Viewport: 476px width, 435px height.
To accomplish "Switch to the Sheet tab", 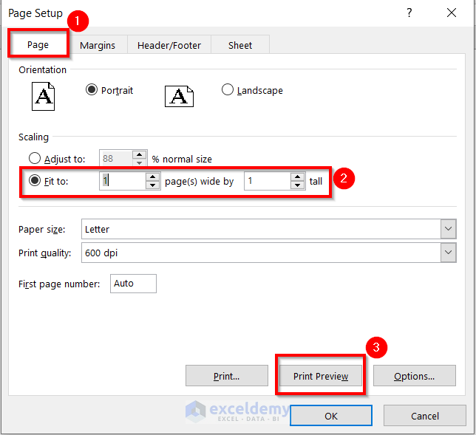I will pos(239,45).
